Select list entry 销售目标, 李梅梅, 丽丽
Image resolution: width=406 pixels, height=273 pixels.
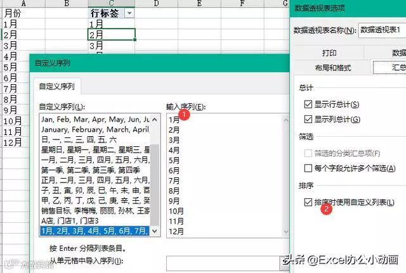pyautogui.click(x=95, y=210)
